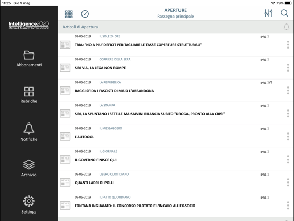Image resolution: width=294 pixels, height=221 pixels.
Task: Tap news icon of Il Fatto Quotidiano article
Action: click(x=65, y=206)
